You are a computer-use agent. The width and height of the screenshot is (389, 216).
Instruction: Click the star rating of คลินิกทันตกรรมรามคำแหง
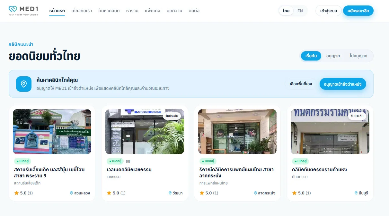click(x=301, y=193)
